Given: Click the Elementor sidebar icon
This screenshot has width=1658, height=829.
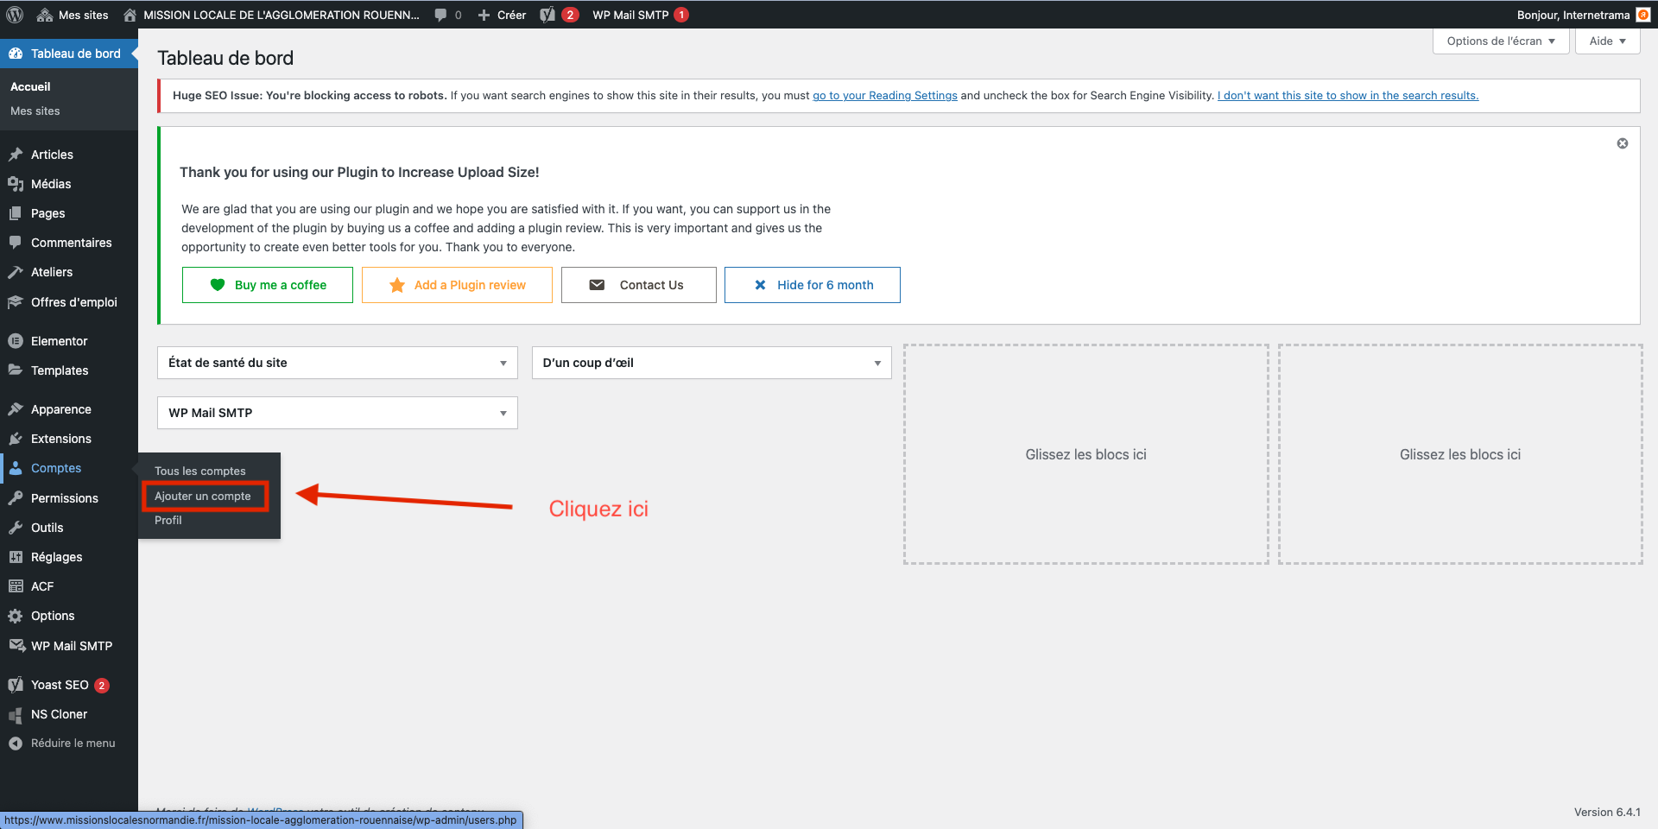Looking at the screenshot, I should 16,341.
